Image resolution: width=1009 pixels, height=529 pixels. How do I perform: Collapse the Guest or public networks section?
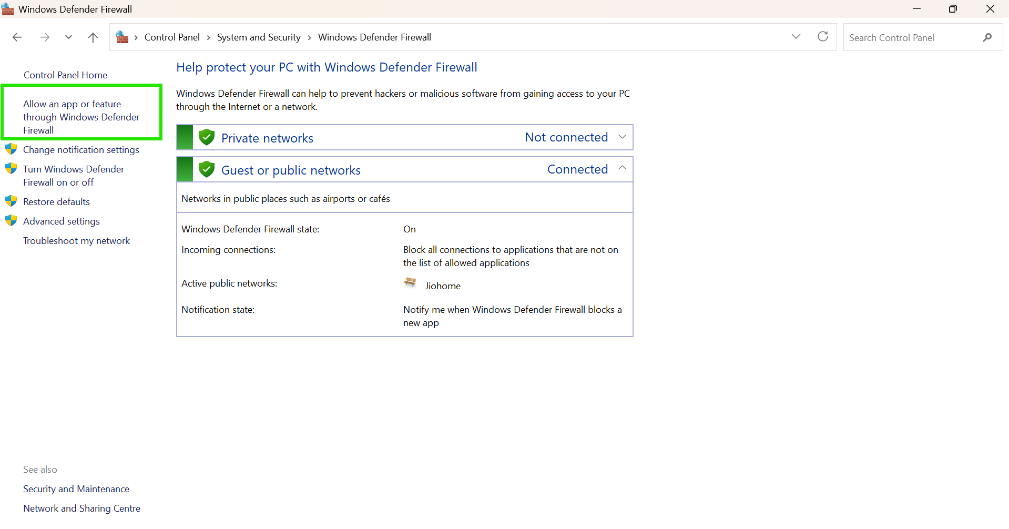[x=622, y=168]
